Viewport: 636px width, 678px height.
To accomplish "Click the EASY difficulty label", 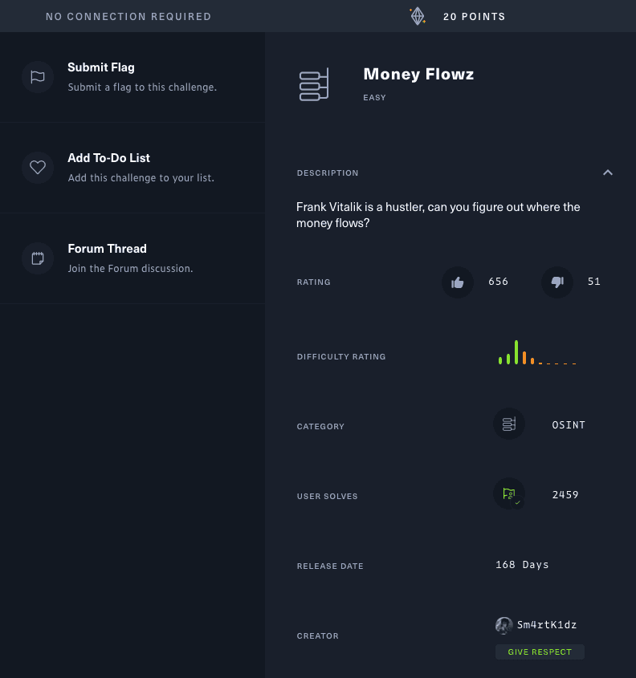I will click(374, 98).
